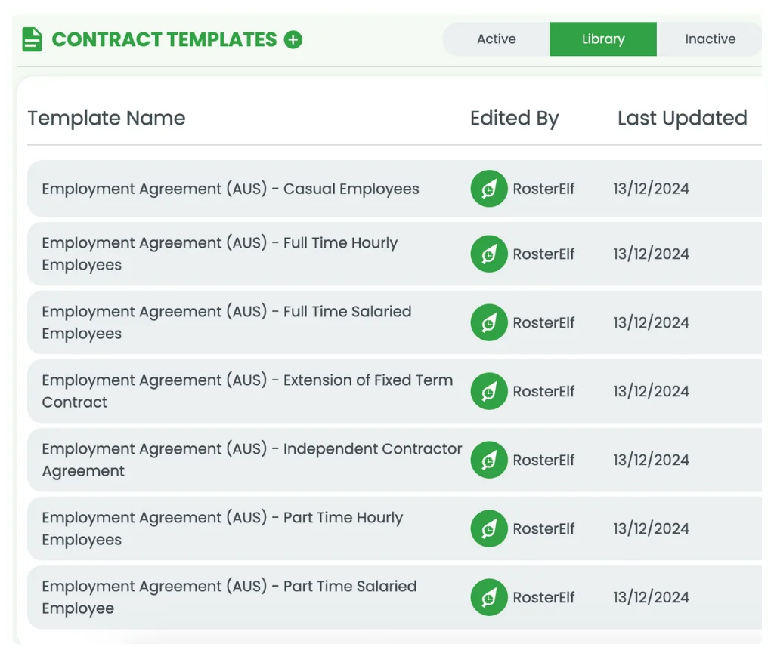Select the Library tab
Screen dimensions: 774x650
pos(602,39)
